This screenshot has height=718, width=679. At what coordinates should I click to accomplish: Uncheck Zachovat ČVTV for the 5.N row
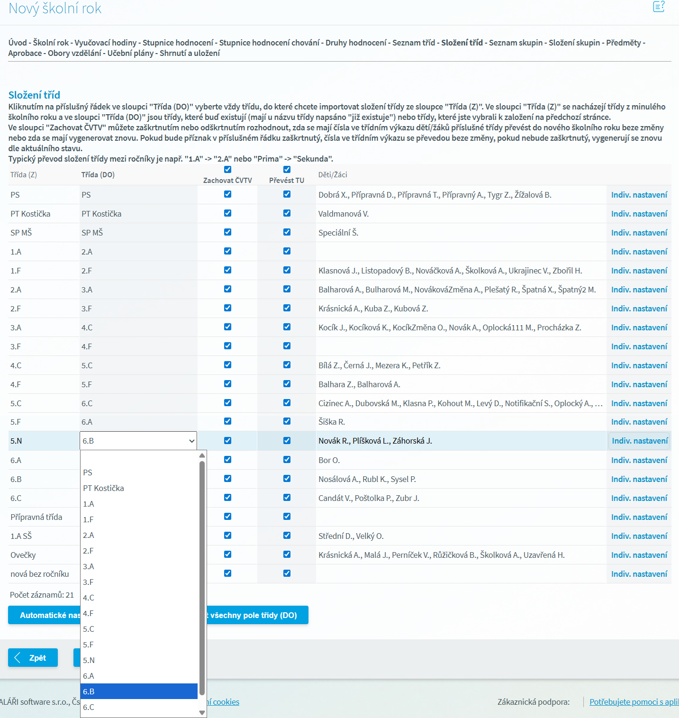point(228,441)
